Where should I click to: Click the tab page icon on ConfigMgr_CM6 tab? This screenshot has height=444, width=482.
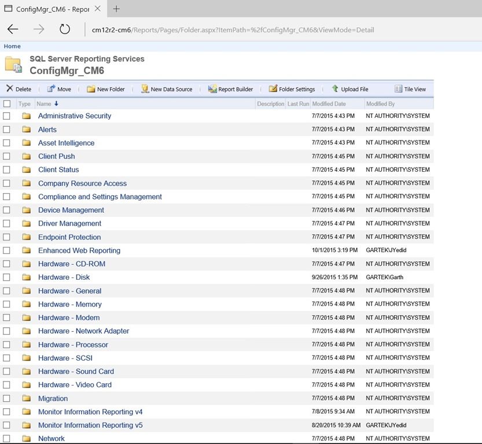(8, 9)
